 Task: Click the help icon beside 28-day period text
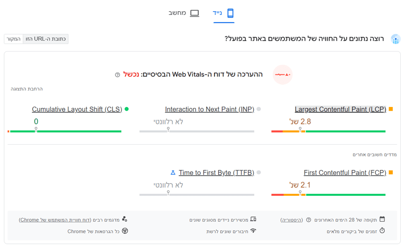[309, 220]
